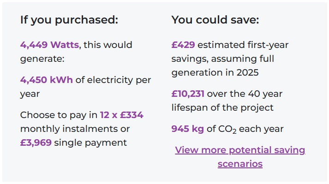
Task: Click the 'savings, assuming full' text line
Action: pos(223,59)
